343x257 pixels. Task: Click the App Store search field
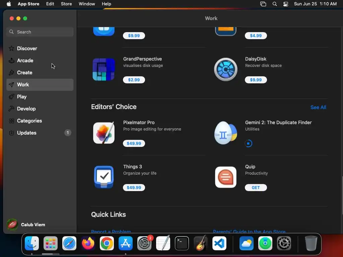coord(40,32)
